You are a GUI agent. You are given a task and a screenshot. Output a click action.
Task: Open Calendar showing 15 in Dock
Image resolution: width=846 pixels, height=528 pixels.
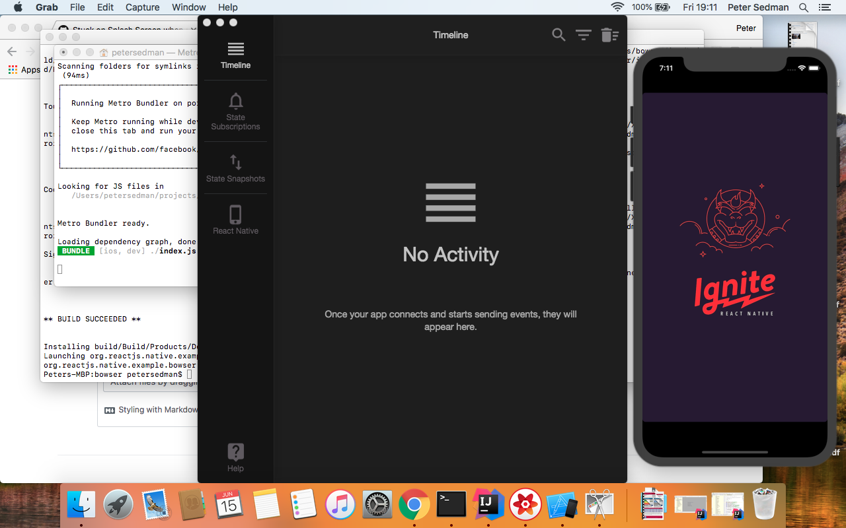[228, 506]
